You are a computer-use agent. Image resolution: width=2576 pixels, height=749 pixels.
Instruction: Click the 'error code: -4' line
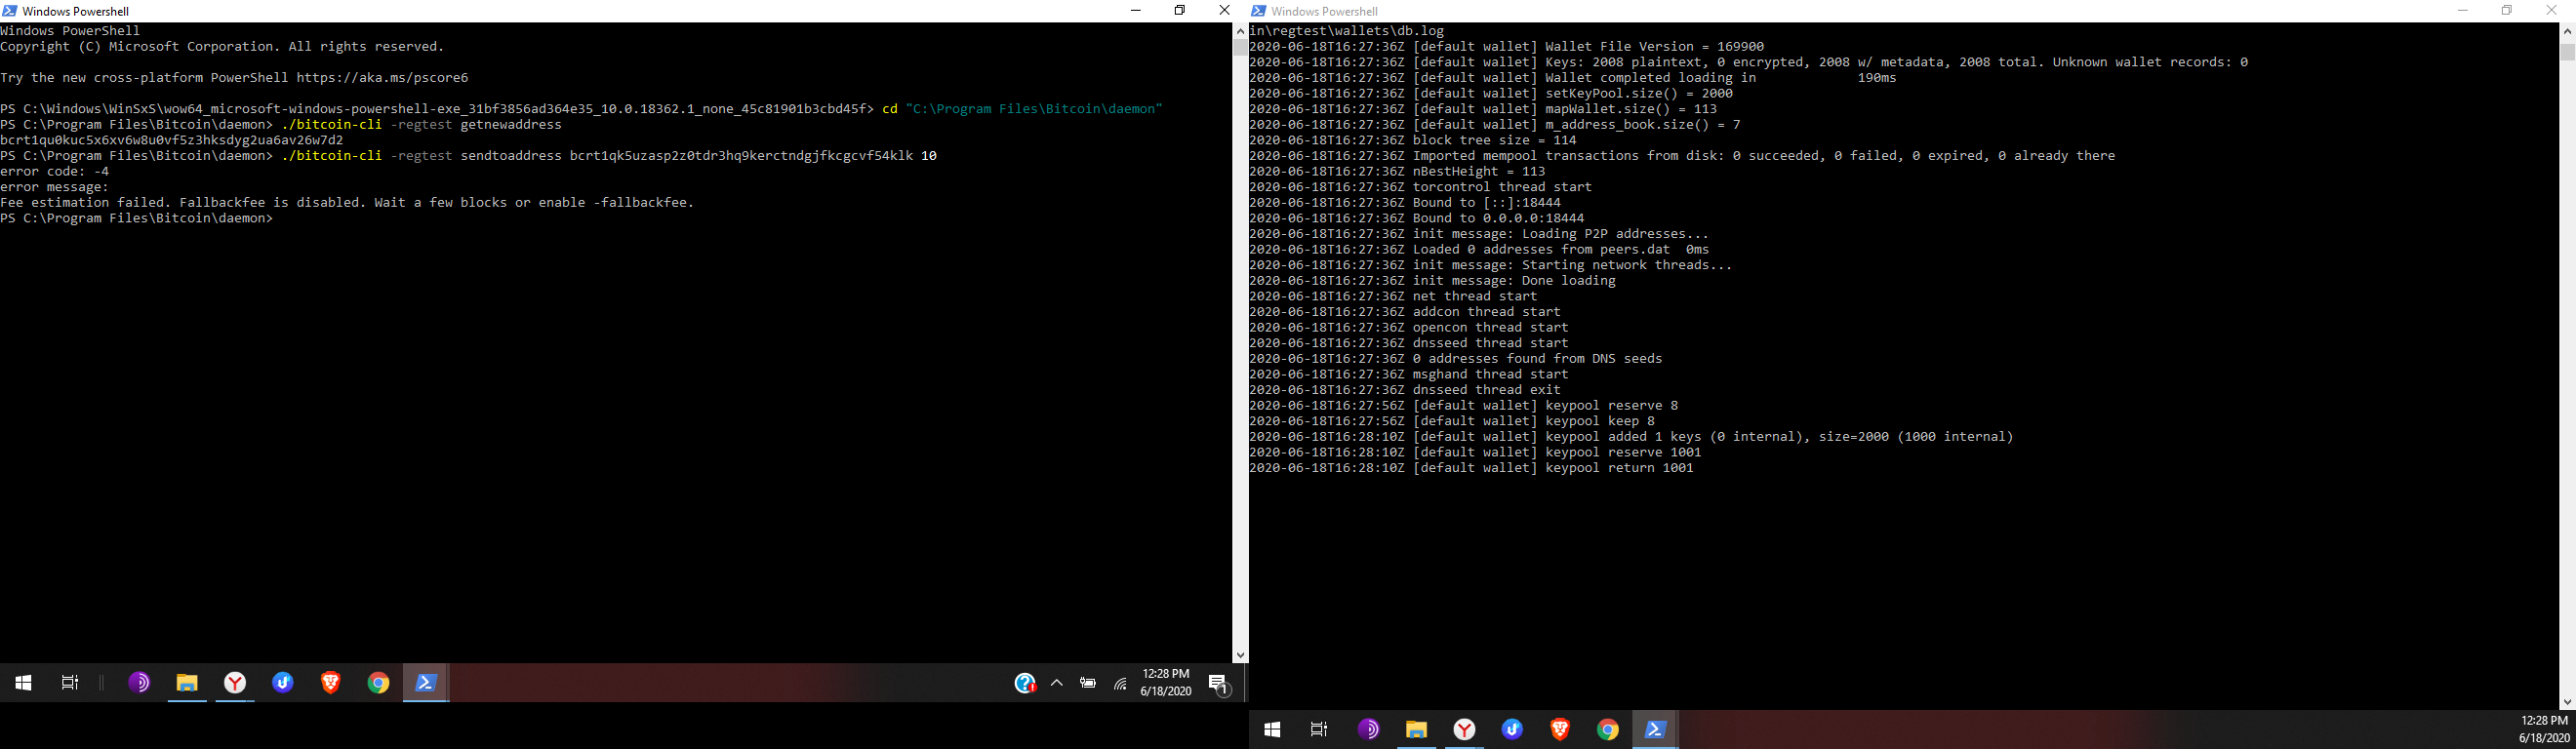tap(55, 171)
